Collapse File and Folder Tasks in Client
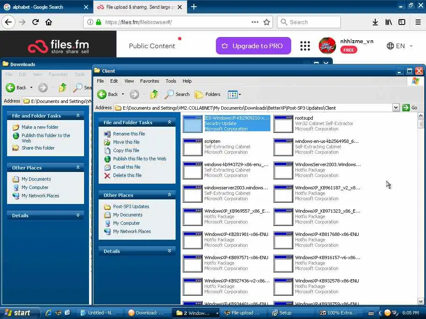 [x=170, y=123]
